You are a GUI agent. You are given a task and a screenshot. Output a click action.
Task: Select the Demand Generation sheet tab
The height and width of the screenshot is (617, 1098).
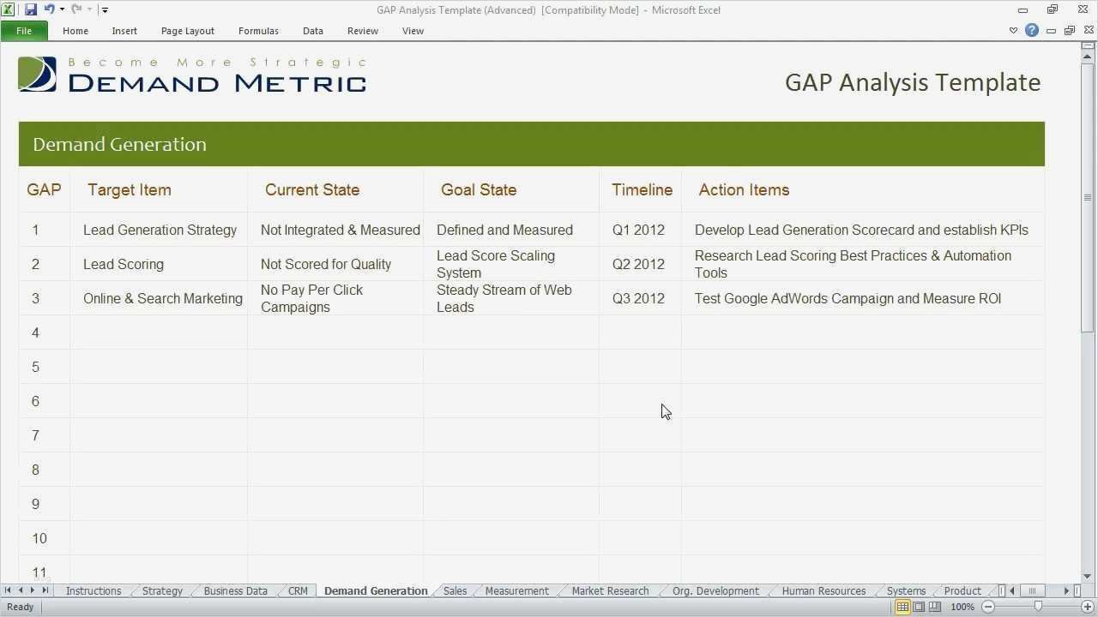click(x=376, y=590)
